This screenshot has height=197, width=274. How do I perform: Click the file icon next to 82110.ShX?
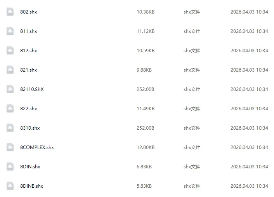point(10,89)
